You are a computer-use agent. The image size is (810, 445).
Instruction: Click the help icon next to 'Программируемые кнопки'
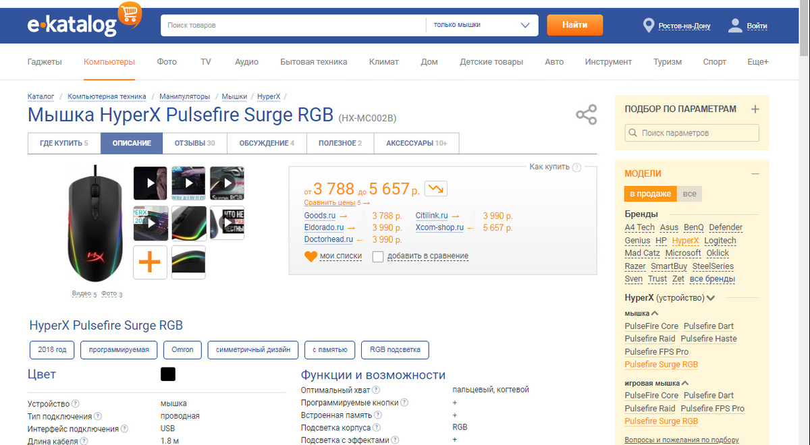coord(404,403)
